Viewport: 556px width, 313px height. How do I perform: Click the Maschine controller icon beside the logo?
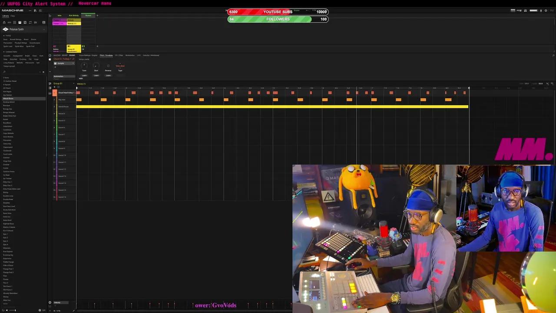(36, 11)
